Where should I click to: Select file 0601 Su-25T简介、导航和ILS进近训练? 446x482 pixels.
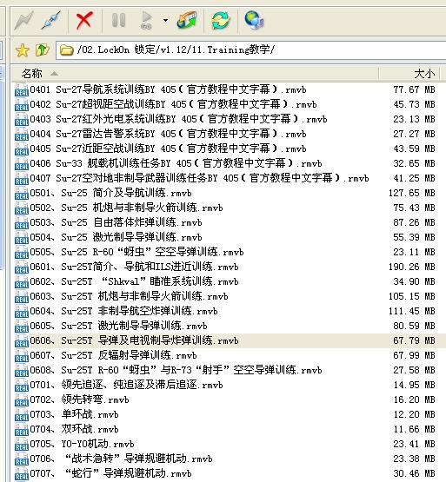[134, 267]
